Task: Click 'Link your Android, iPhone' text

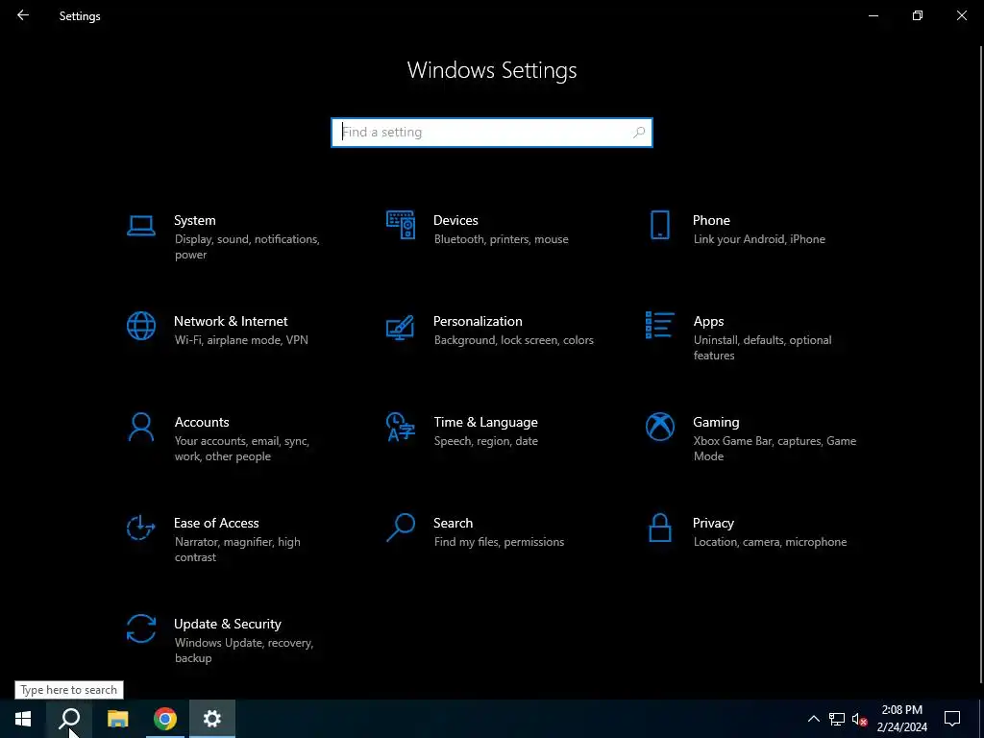Action: pyautogui.click(x=759, y=239)
